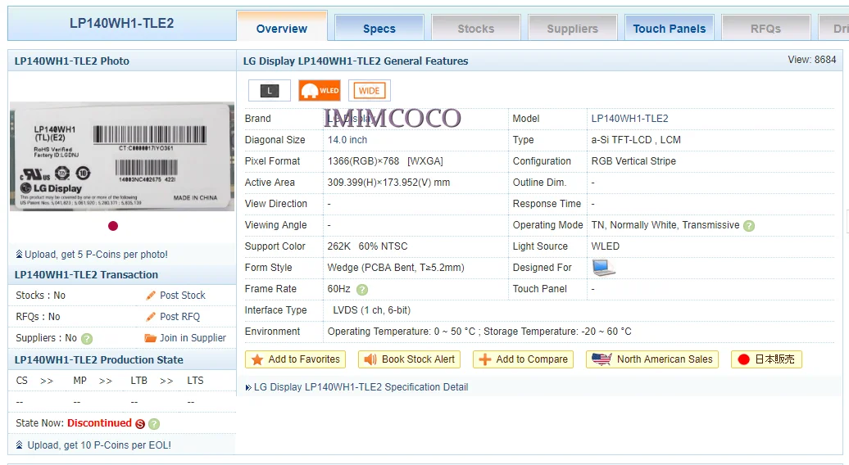Click the US flag icon

pos(602,359)
